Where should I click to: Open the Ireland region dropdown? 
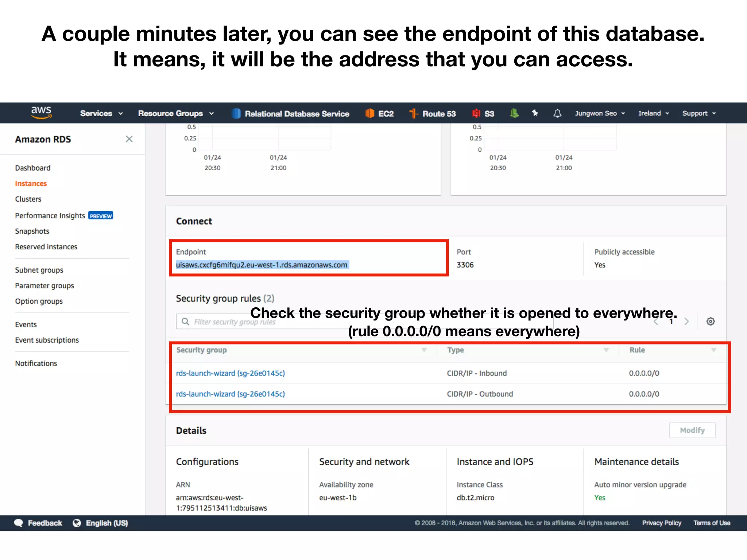pyautogui.click(x=654, y=113)
